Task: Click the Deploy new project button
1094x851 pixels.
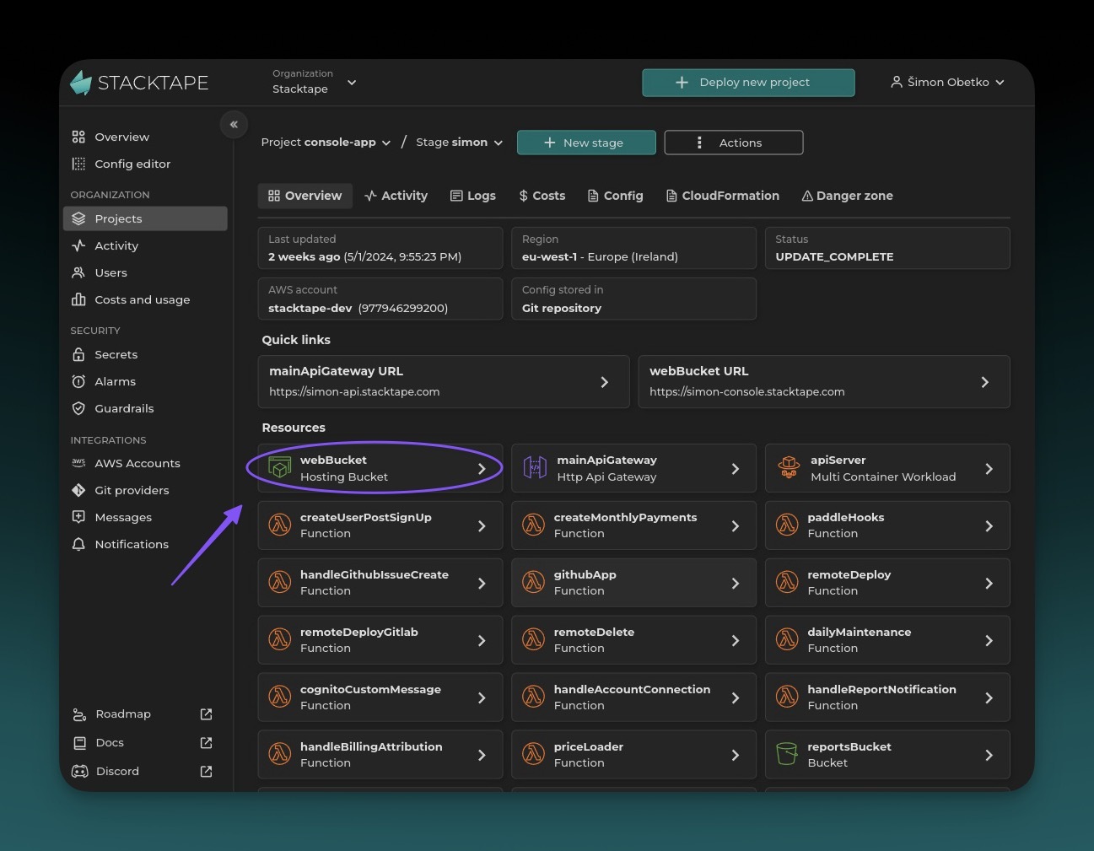Action: [748, 83]
